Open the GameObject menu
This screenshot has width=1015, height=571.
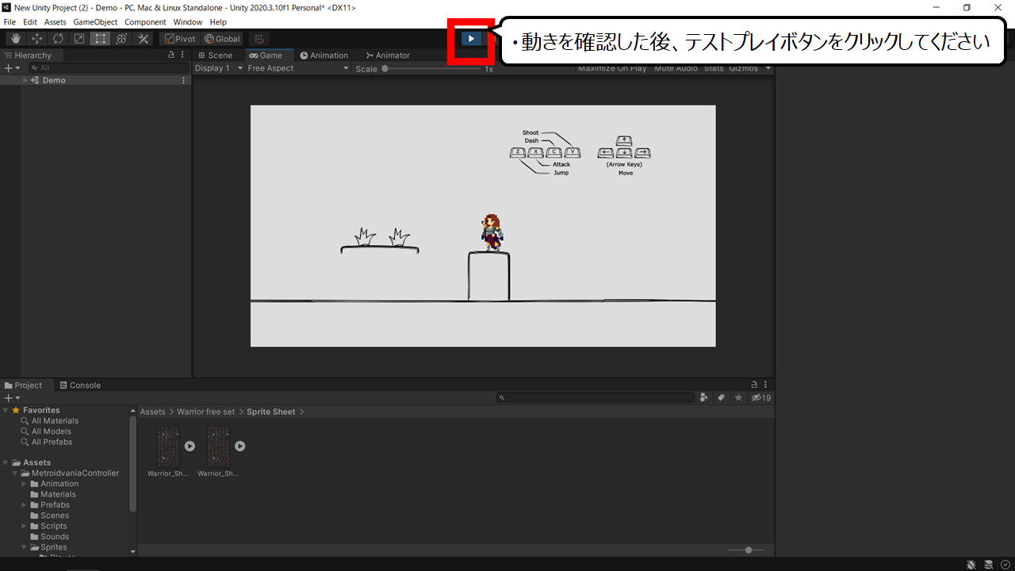coord(96,22)
